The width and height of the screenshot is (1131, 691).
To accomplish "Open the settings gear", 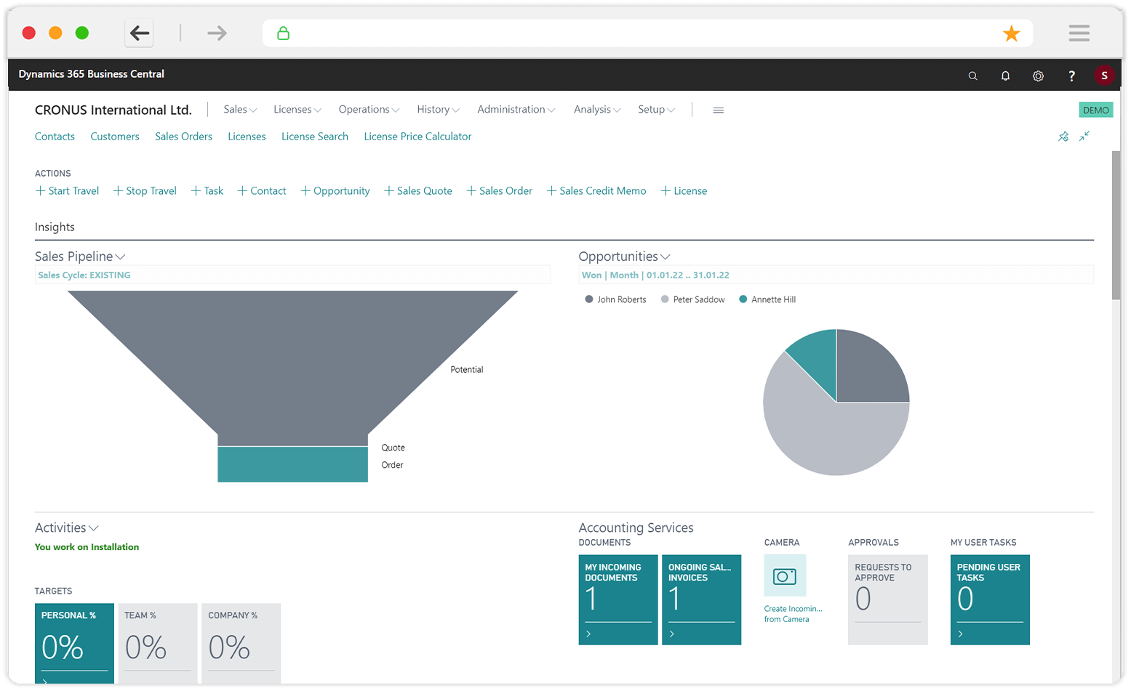I will click(1038, 76).
